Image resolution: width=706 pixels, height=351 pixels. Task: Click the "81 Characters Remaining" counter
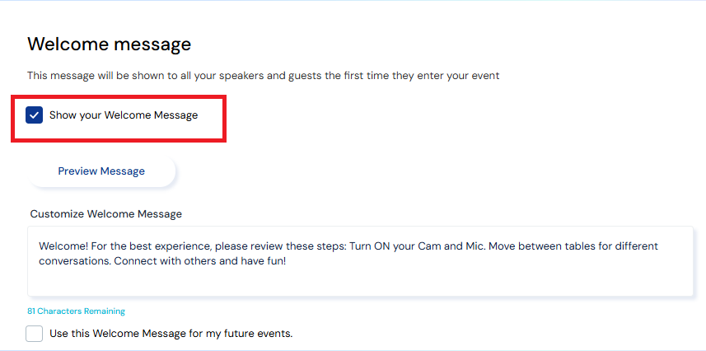pyautogui.click(x=76, y=311)
